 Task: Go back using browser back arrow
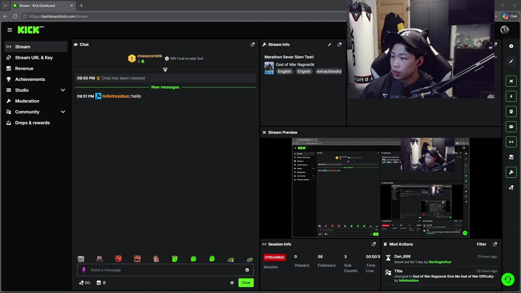pos(5,16)
